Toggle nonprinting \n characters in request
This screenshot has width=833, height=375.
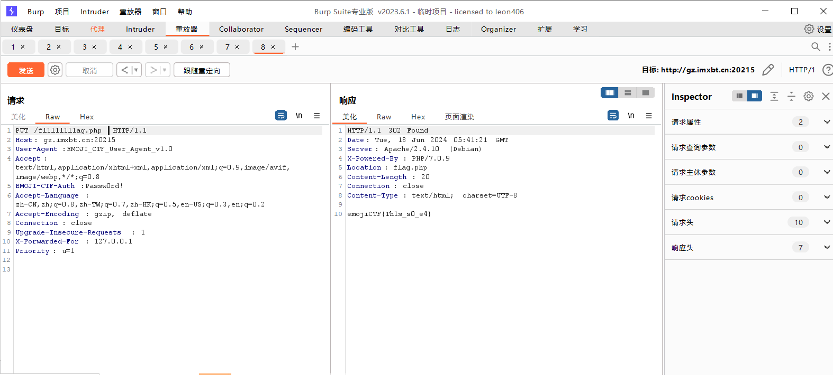click(299, 116)
